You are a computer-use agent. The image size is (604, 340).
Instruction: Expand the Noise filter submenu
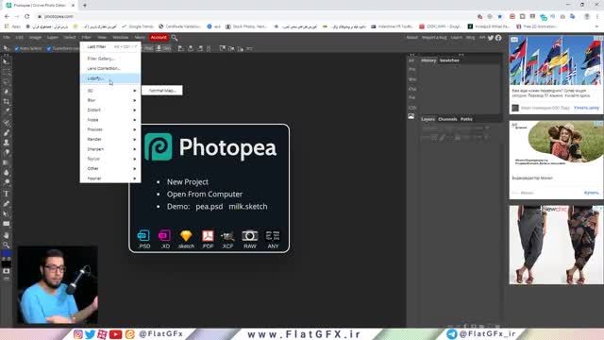point(110,120)
